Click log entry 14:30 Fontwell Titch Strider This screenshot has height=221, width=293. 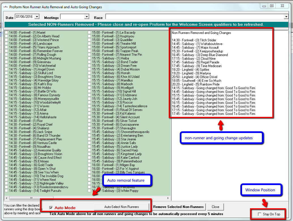[194, 40]
